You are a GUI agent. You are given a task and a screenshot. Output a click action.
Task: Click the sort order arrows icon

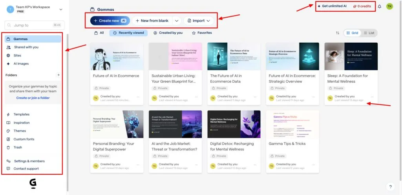[337, 33]
